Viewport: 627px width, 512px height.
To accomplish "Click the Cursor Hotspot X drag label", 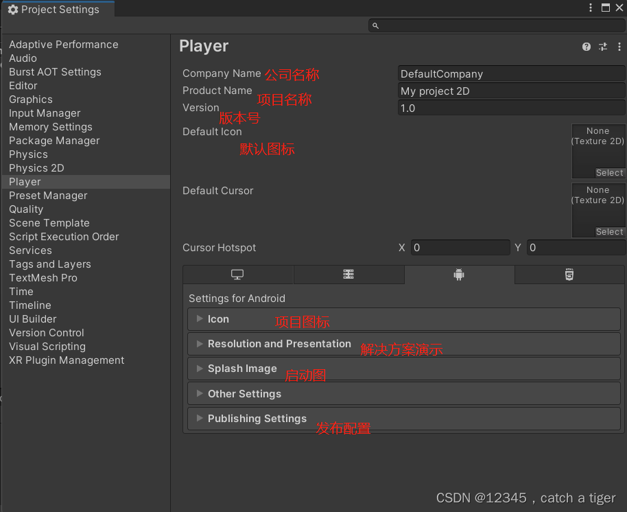I will pos(402,248).
